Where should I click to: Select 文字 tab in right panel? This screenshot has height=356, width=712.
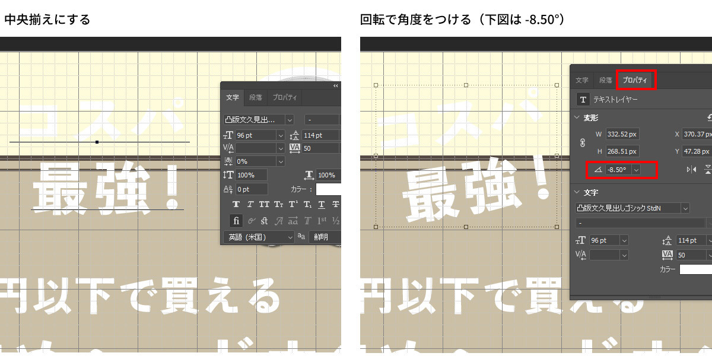[582, 80]
